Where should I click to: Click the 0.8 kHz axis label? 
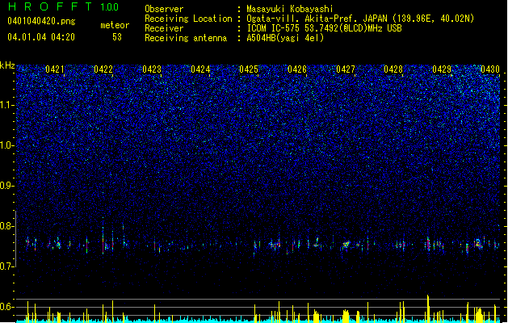click(7, 226)
